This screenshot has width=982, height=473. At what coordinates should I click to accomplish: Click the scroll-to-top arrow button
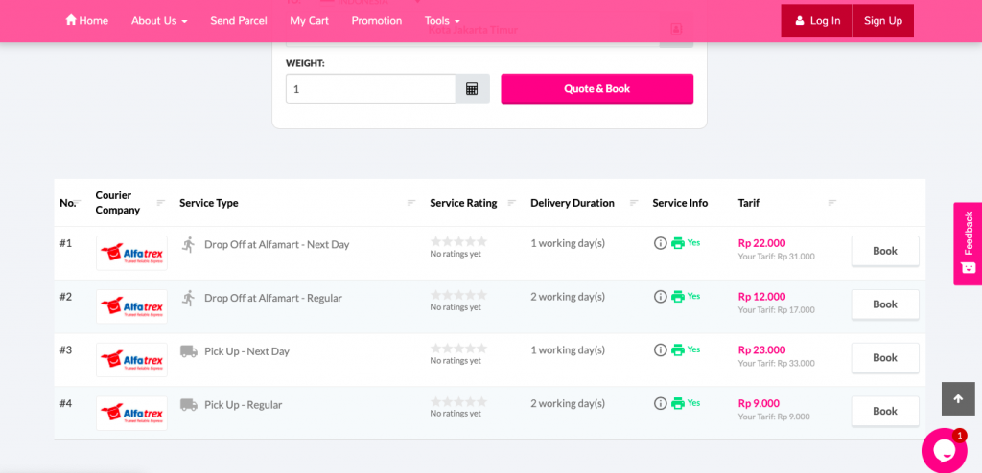pyautogui.click(x=957, y=398)
